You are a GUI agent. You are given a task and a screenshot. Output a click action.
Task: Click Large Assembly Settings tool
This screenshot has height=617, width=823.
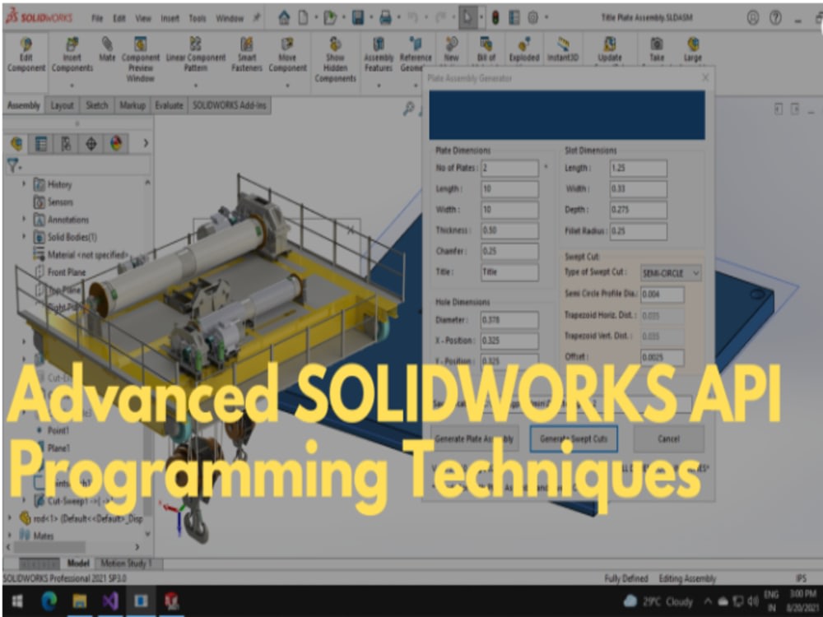coord(693,49)
